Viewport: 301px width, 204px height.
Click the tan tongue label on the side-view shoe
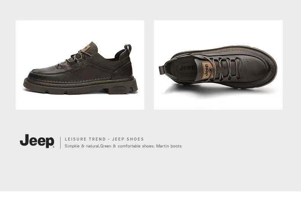[87, 49]
